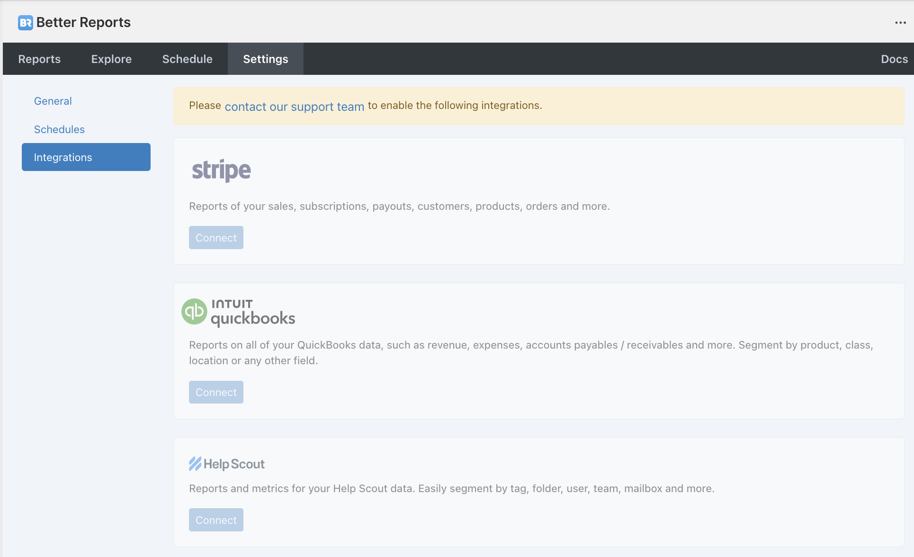Follow the contact our support team link
The image size is (914, 557).
pos(294,107)
